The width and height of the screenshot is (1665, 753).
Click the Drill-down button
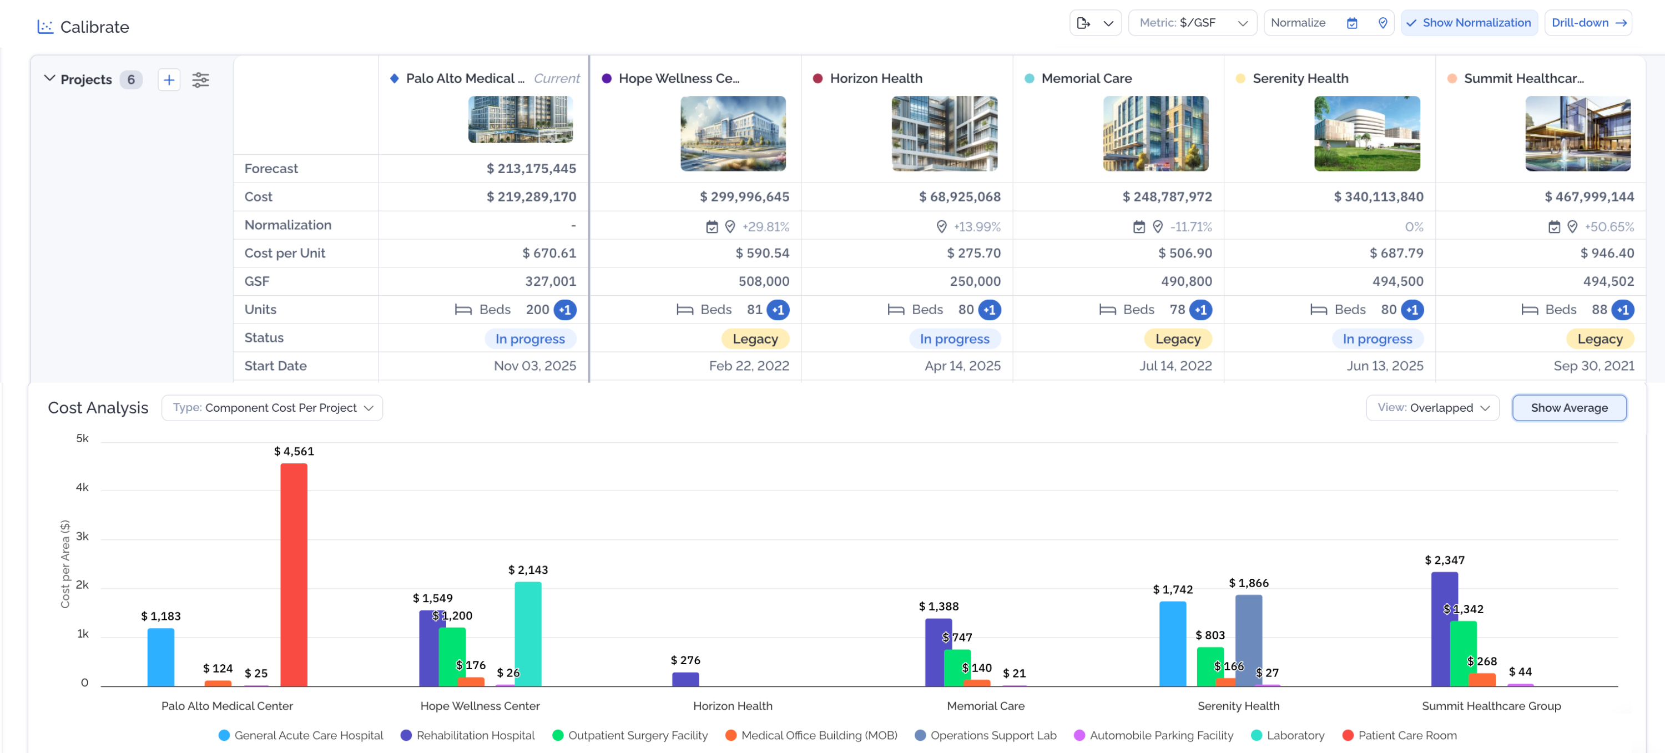[1588, 23]
